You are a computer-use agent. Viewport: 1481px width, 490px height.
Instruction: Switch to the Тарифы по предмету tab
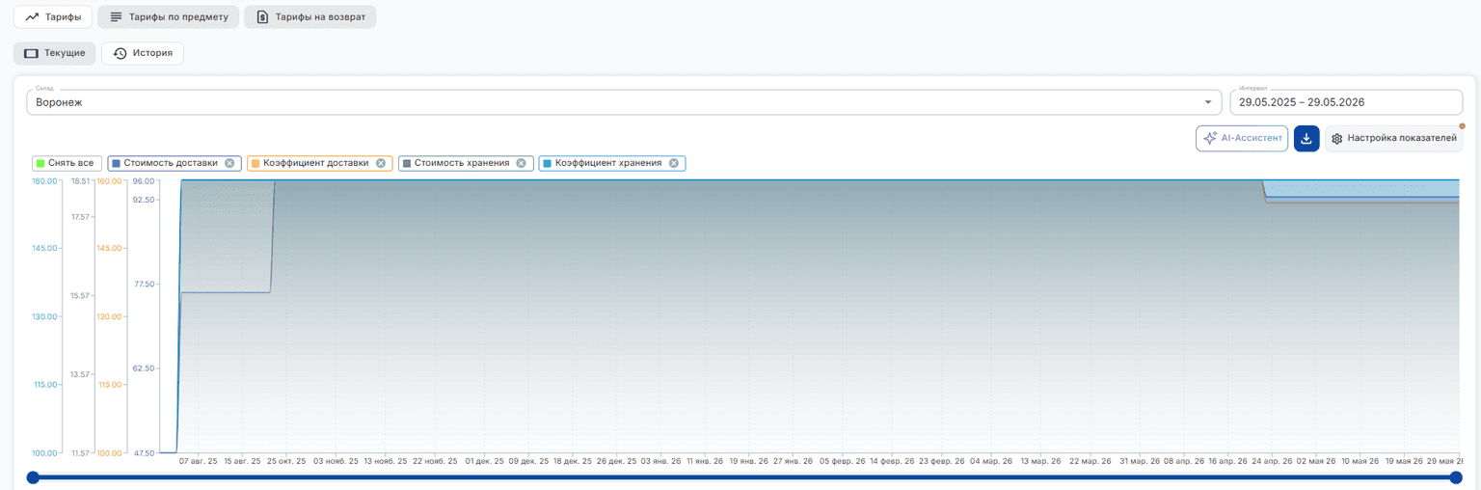[x=169, y=17]
